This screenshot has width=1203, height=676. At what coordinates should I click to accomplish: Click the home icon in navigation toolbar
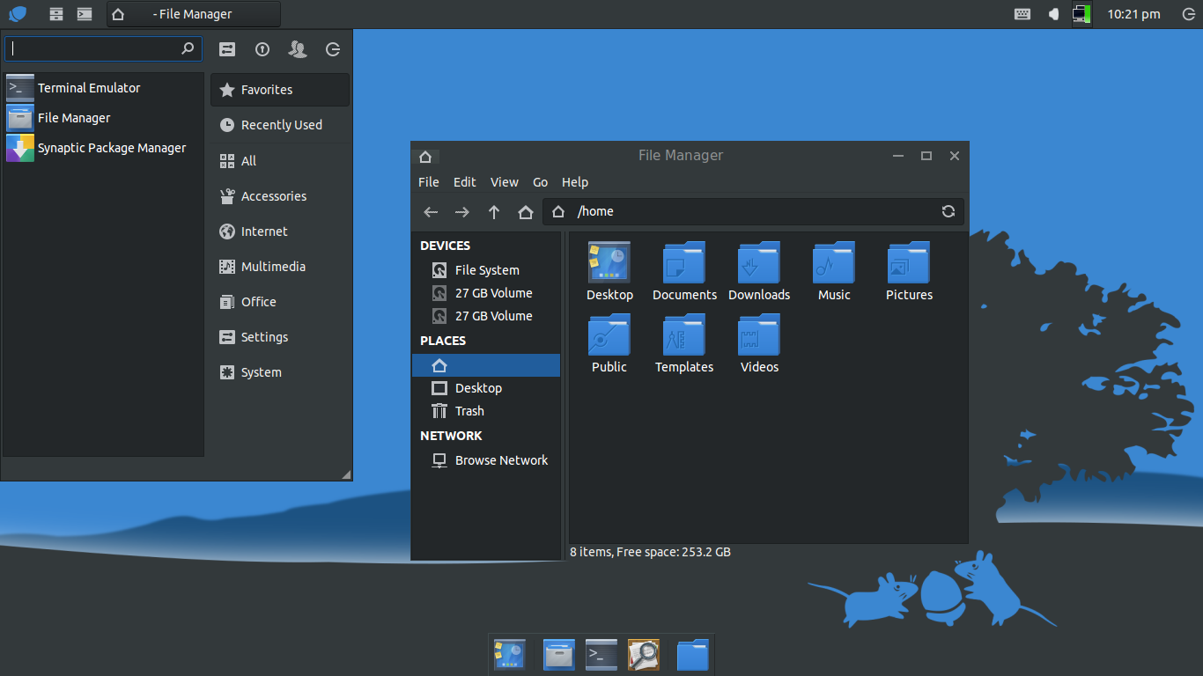(x=526, y=211)
